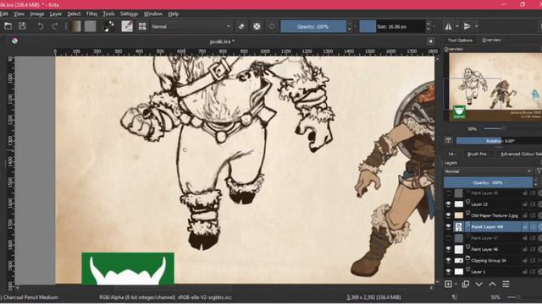
Task: Hide Clipping Group 34
Action: (448, 260)
